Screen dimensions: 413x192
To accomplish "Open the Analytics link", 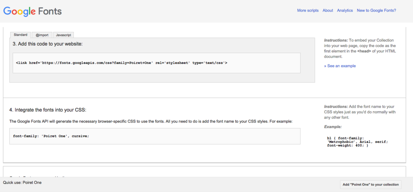I will [345, 10].
